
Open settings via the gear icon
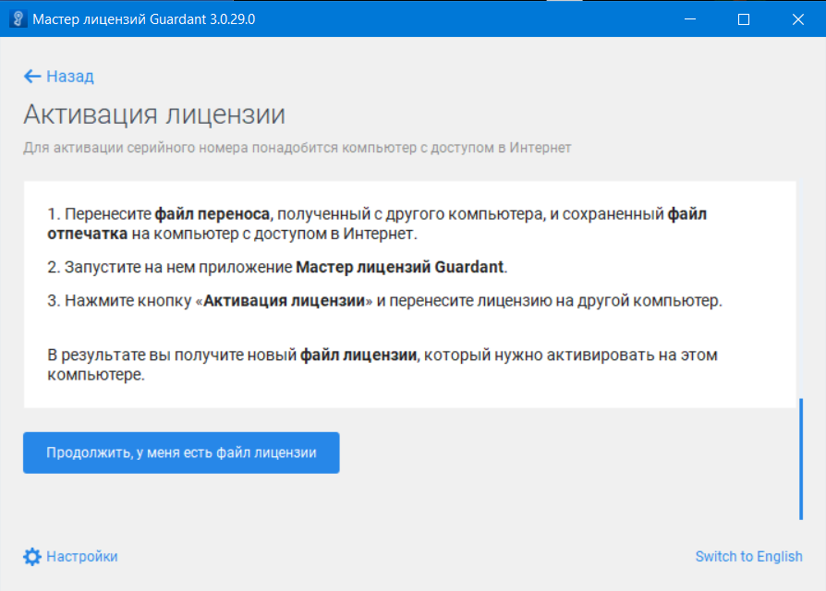point(32,556)
